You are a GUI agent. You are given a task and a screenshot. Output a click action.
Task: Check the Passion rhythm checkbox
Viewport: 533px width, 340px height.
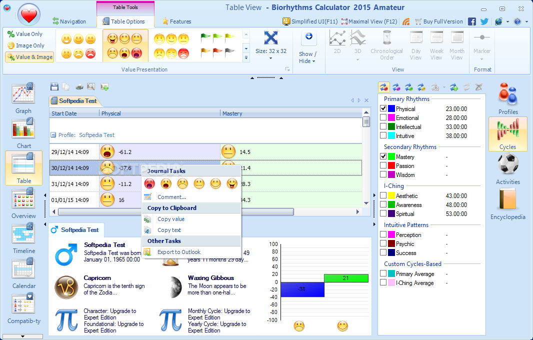(383, 165)
